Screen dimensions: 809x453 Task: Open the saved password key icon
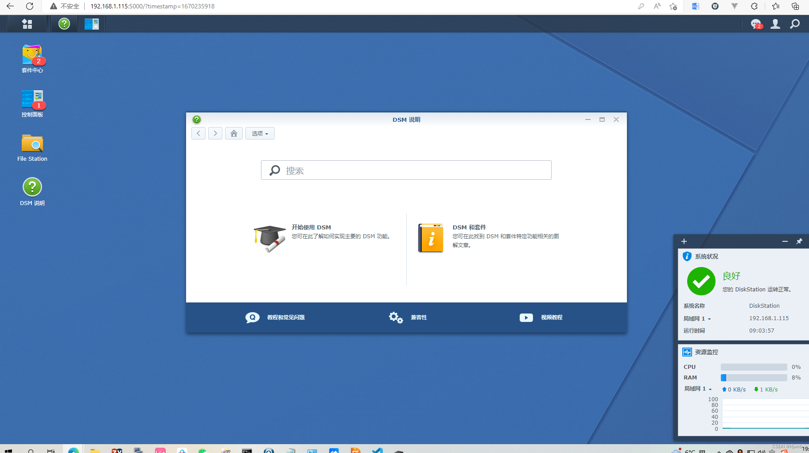click(x=641, y=6)
